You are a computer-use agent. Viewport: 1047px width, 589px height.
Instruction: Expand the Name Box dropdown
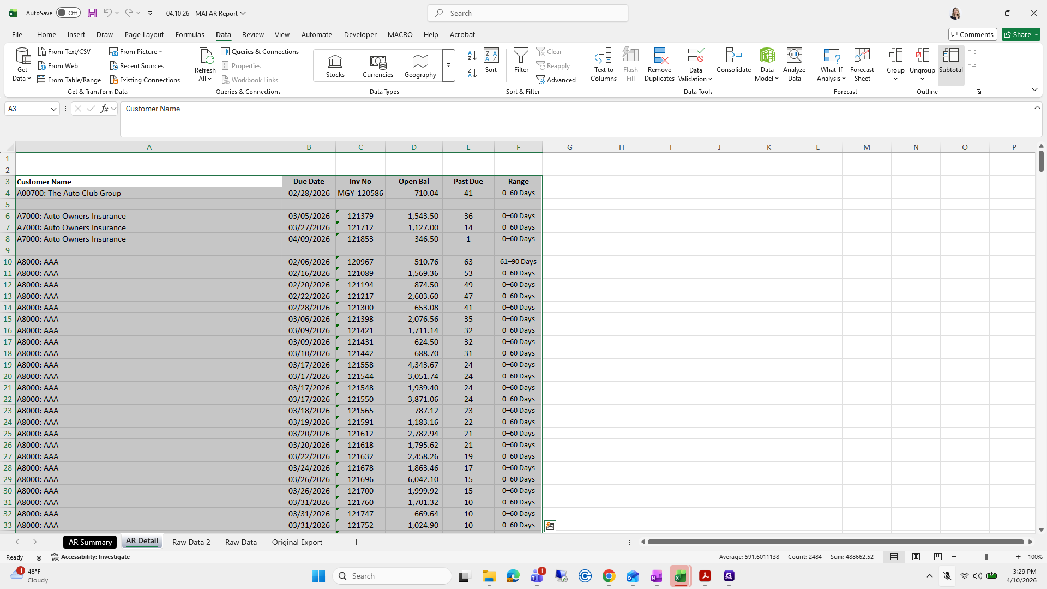(53, 109)
